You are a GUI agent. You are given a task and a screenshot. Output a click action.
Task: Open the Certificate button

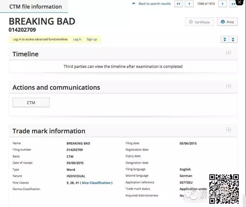(x=199, y=22)
